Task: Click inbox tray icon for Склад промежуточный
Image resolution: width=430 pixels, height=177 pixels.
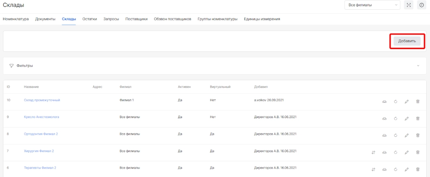Action: click(x=384, y=102)
